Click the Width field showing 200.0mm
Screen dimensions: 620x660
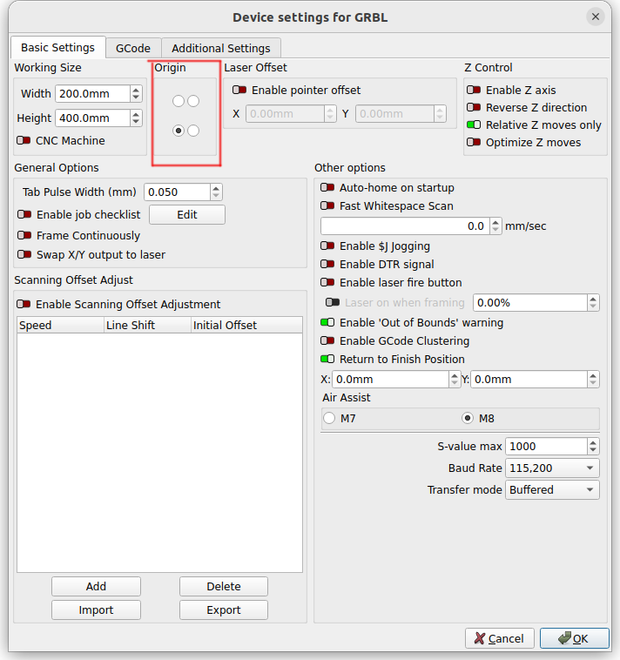(x=93, y=93)
